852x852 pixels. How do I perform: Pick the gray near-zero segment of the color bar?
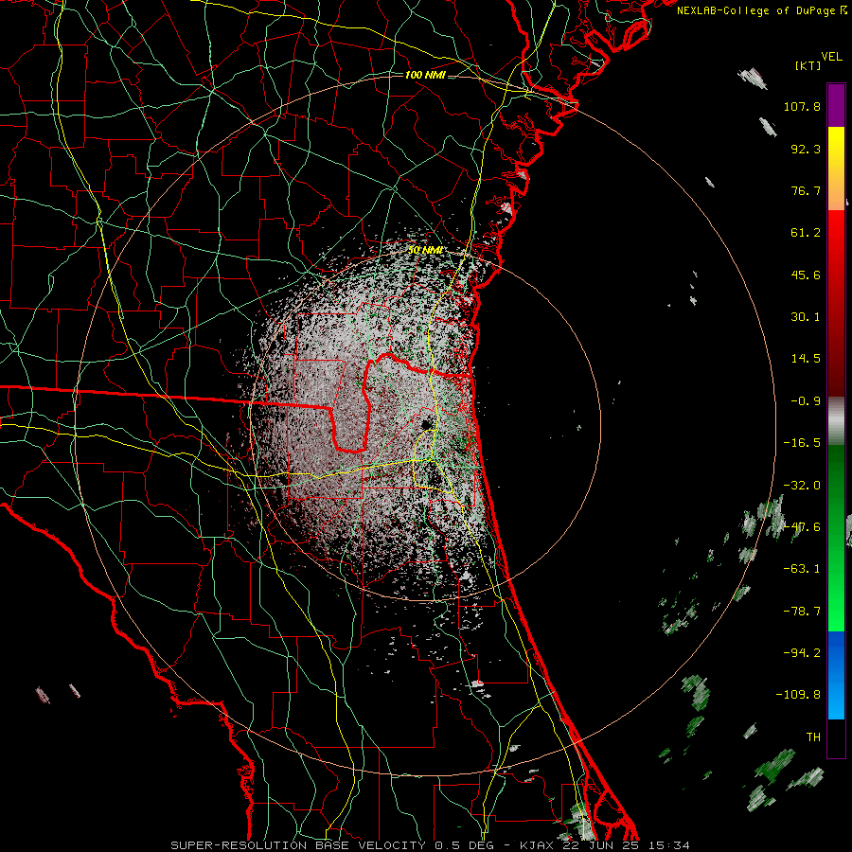point(836,421)
